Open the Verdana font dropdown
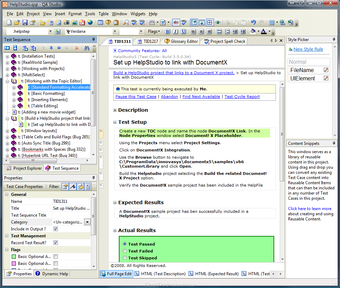The image size is (340, 288). click(x=115, y=31)
